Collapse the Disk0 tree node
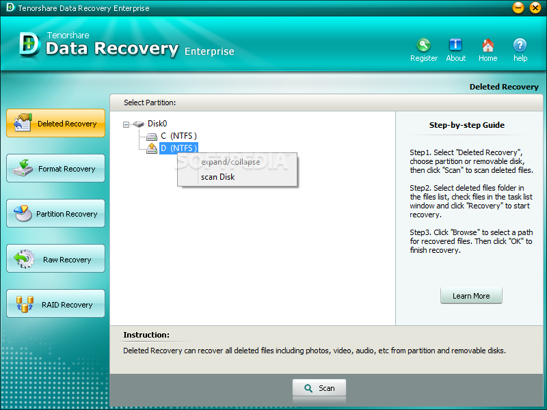The image size is (547, 410). click(126, 124)
